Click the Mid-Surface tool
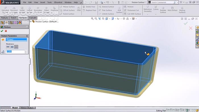Viewport: 199px width, 112px height. (172, 9)
